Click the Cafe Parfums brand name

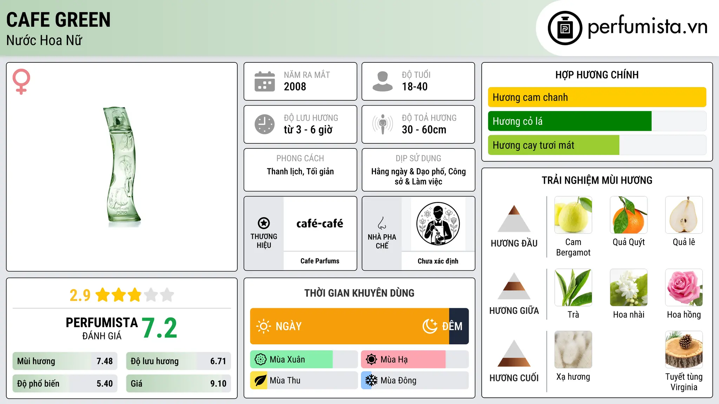click(320, 261)
